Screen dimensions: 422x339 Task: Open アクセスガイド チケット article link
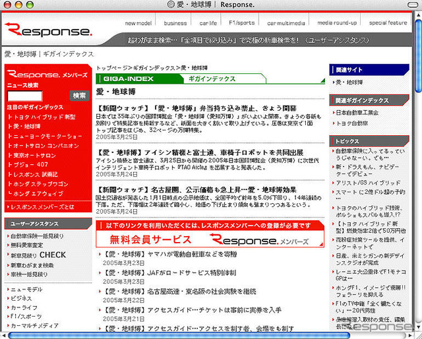click(192, 310)
